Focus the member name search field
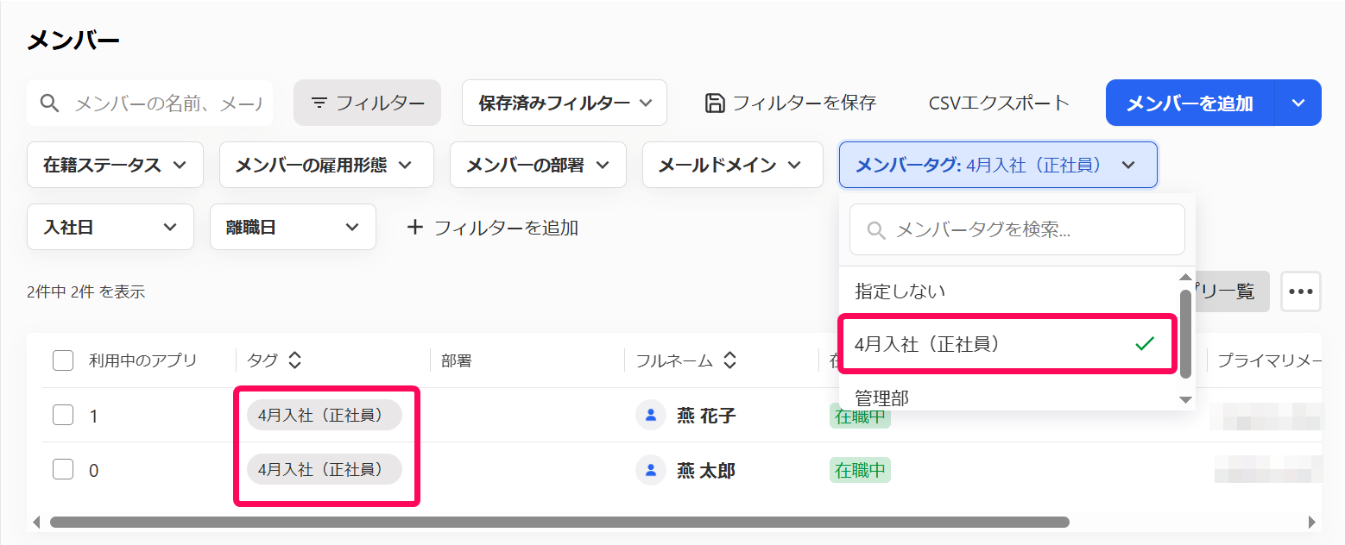The height and width of the screenshot is (545, 1345). pyautogui.click(x=149, y=103)
